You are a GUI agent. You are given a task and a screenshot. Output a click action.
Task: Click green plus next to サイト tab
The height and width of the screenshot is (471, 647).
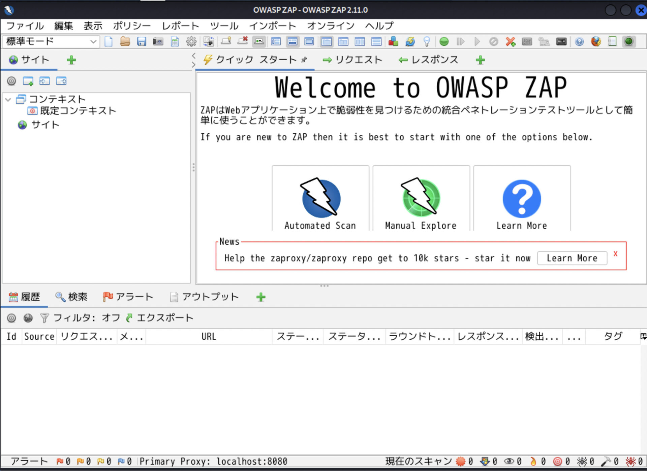[71, 60]
